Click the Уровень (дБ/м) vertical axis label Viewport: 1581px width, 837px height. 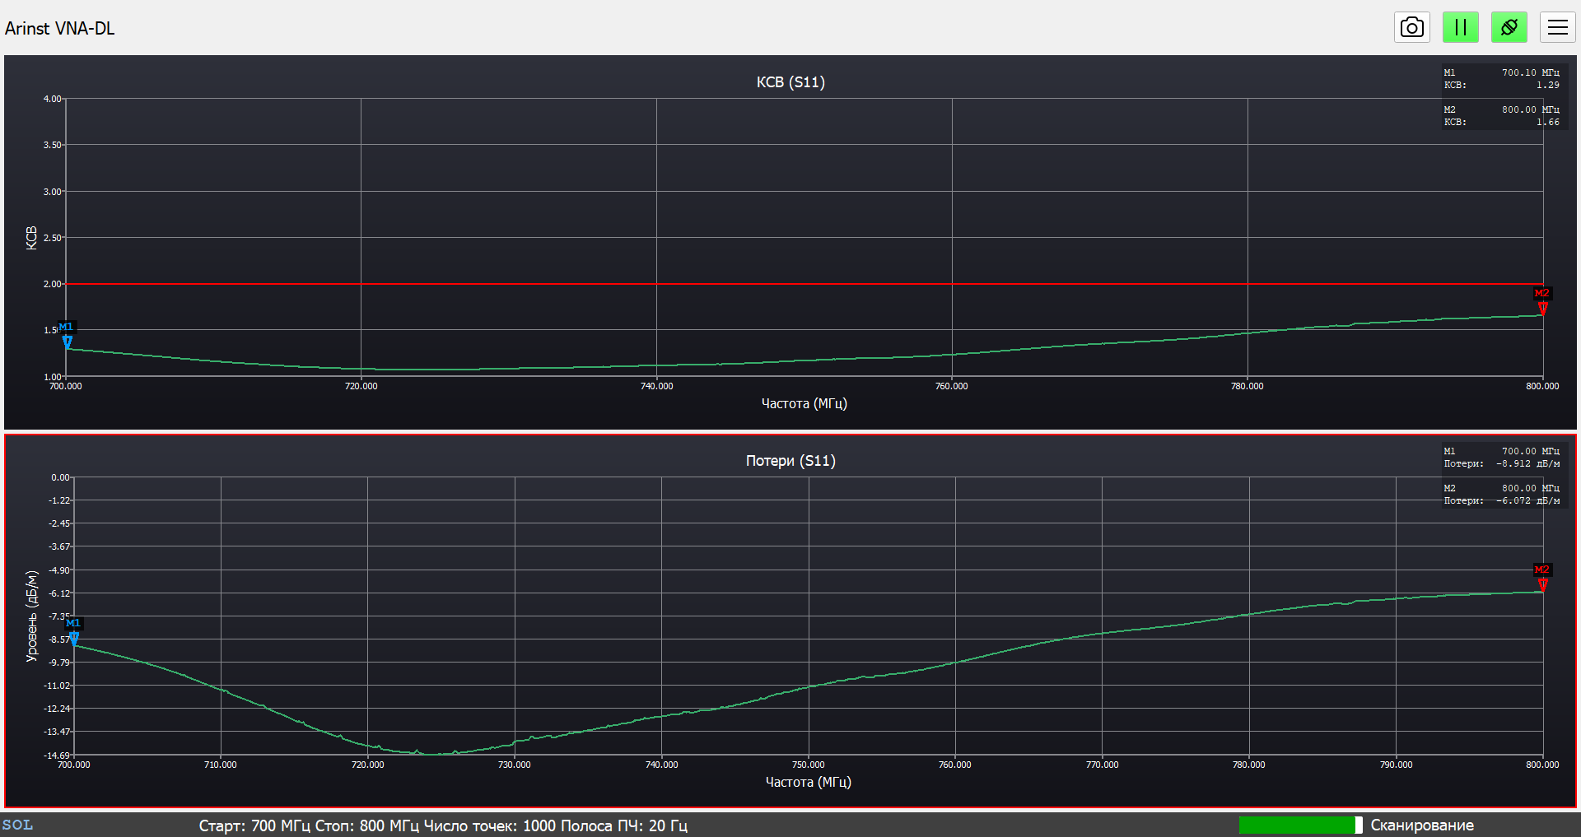point(32,616)
